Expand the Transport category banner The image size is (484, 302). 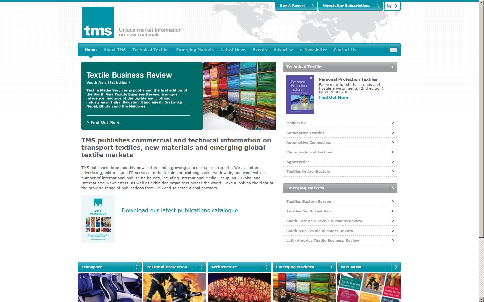pyautogui.click(x=137, y=267)
